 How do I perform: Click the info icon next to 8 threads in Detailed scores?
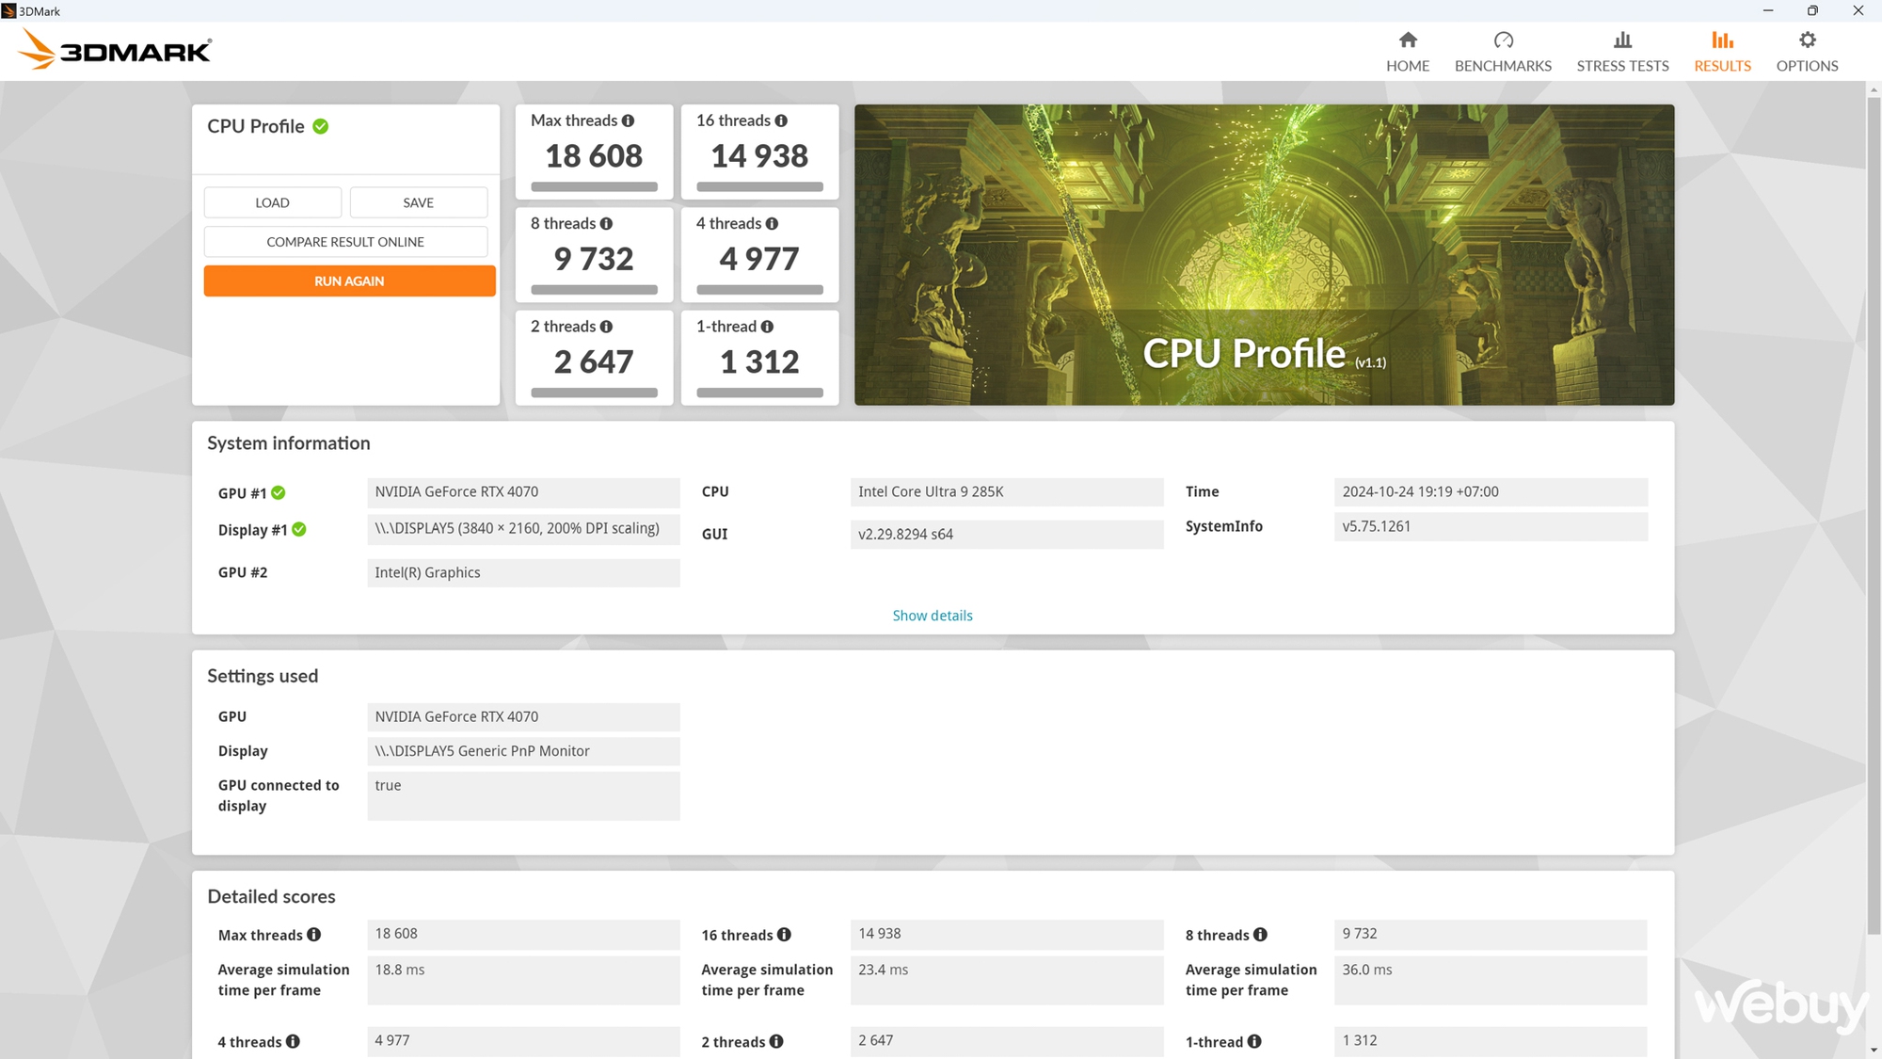pos(1260,935)
